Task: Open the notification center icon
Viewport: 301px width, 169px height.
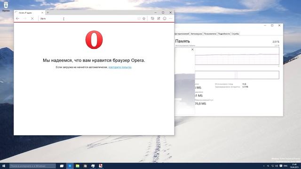Action: [281, 166]
